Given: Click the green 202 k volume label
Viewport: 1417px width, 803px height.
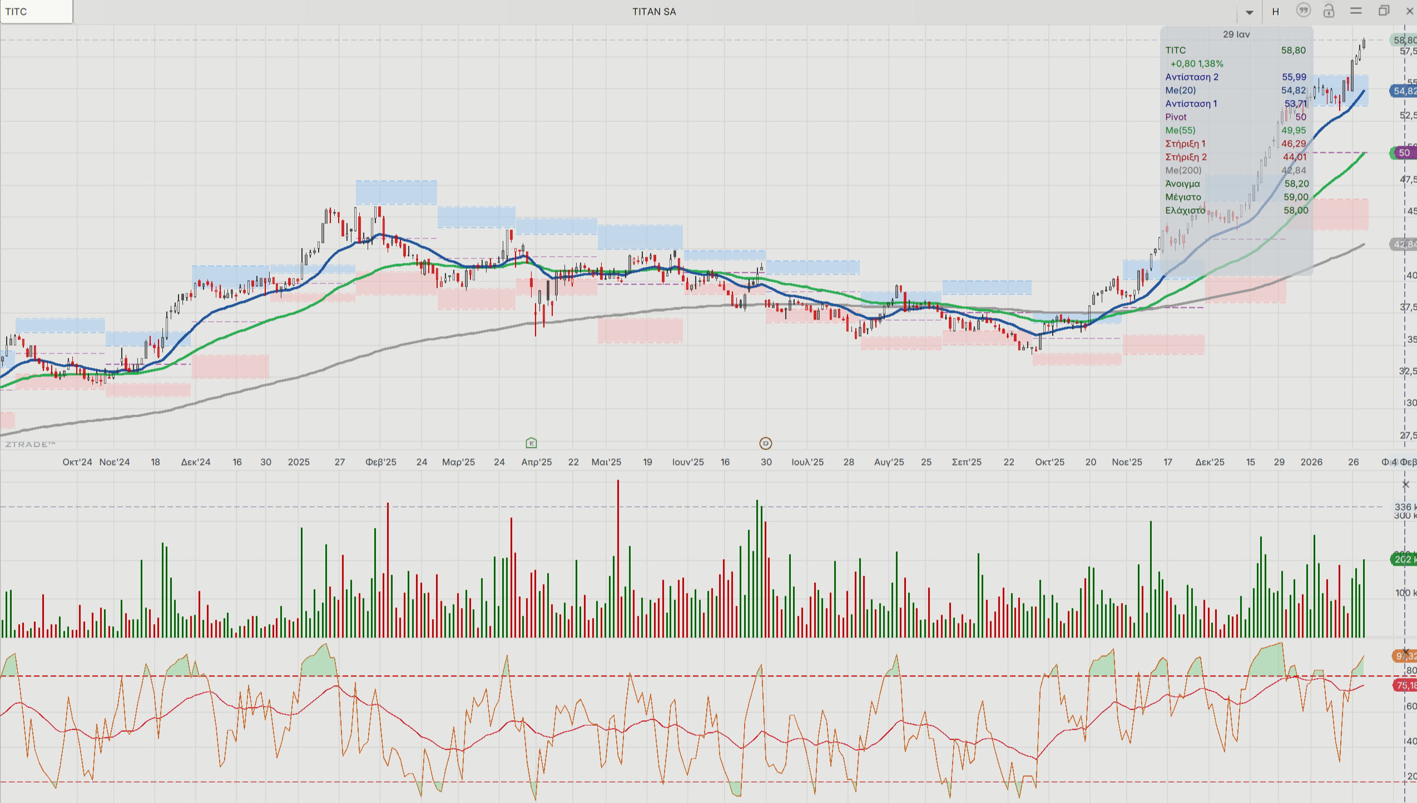Looking at the screenshot, I should pyautogui.click(x=1404, y=559).
